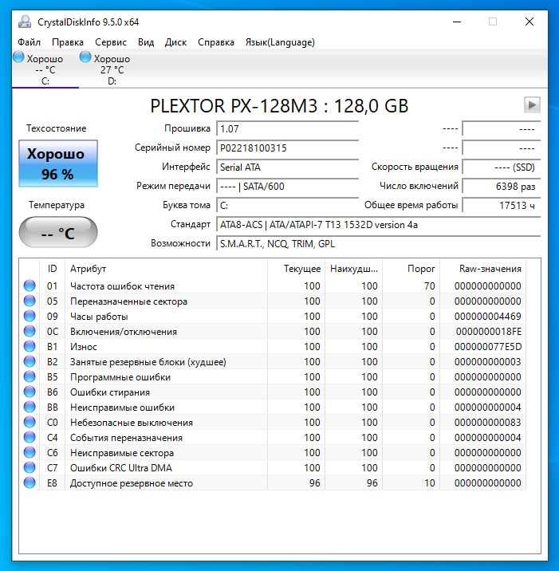Minimize the CrystalDiskInfo window
The width and height of the screenshot is (559, 571).
pyautogui.click(x=457, y=22)
